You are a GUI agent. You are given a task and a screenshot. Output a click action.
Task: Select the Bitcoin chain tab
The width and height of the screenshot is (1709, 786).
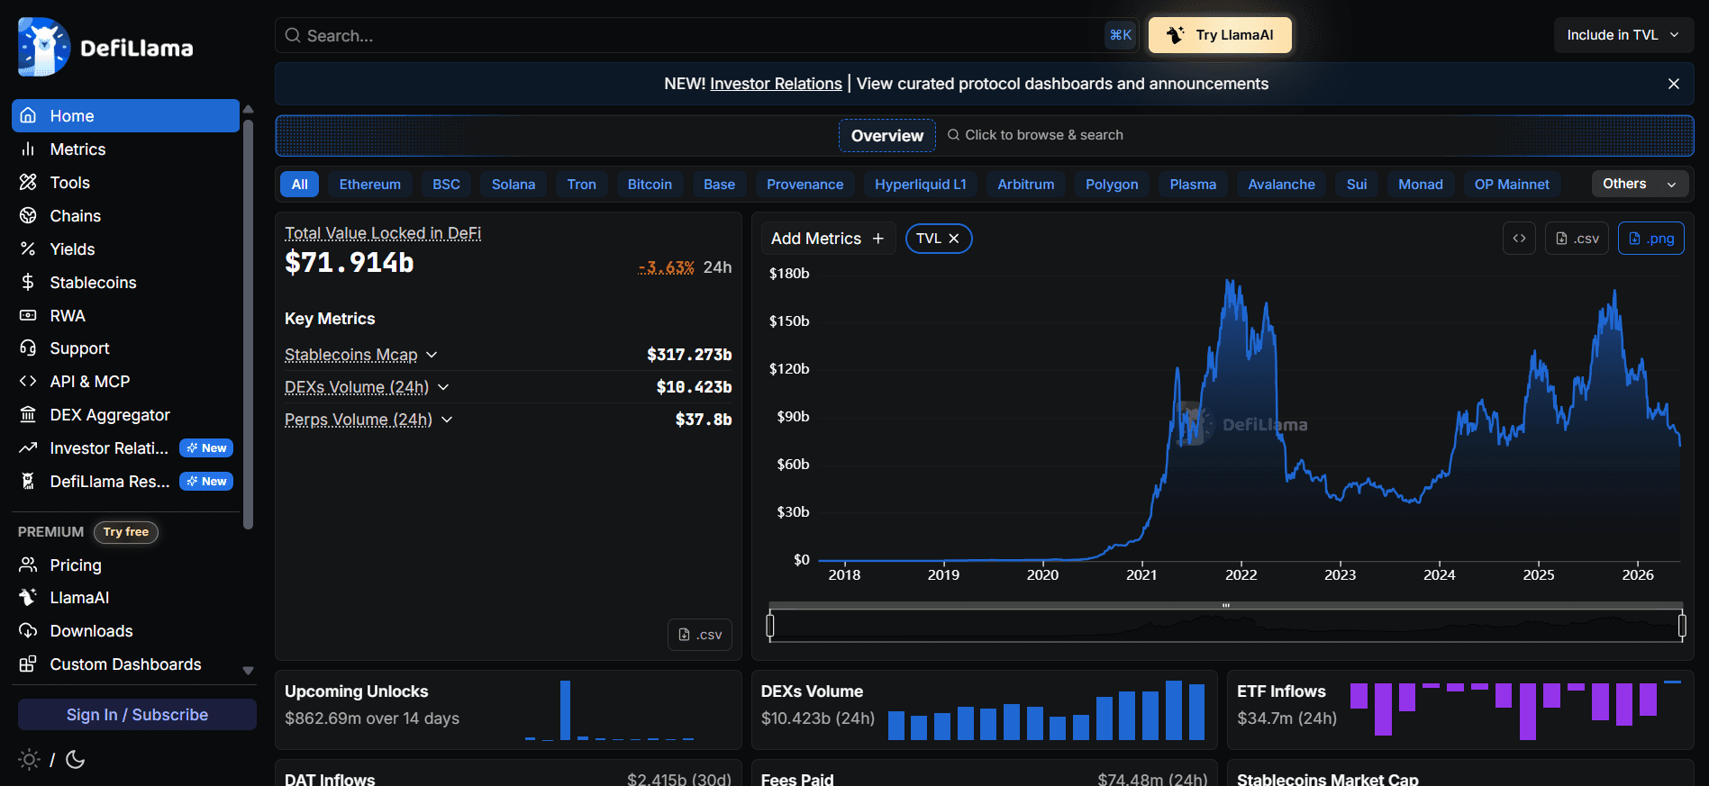pos(650,184)
